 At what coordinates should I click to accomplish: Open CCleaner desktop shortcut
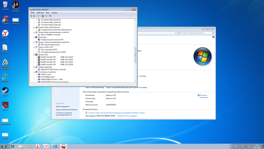coord(5,20)
